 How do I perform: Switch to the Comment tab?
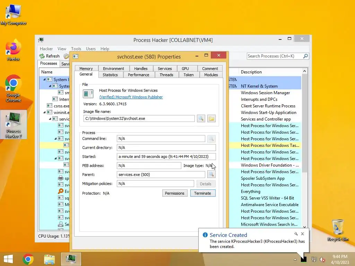pyautogui.click(x=210, y=68)
